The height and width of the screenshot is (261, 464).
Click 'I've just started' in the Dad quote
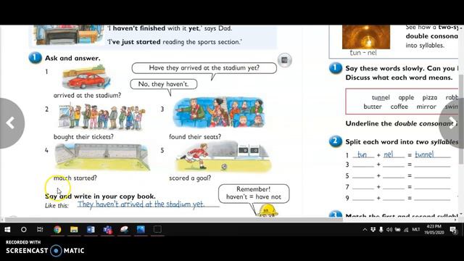click(x=134, y=42)
